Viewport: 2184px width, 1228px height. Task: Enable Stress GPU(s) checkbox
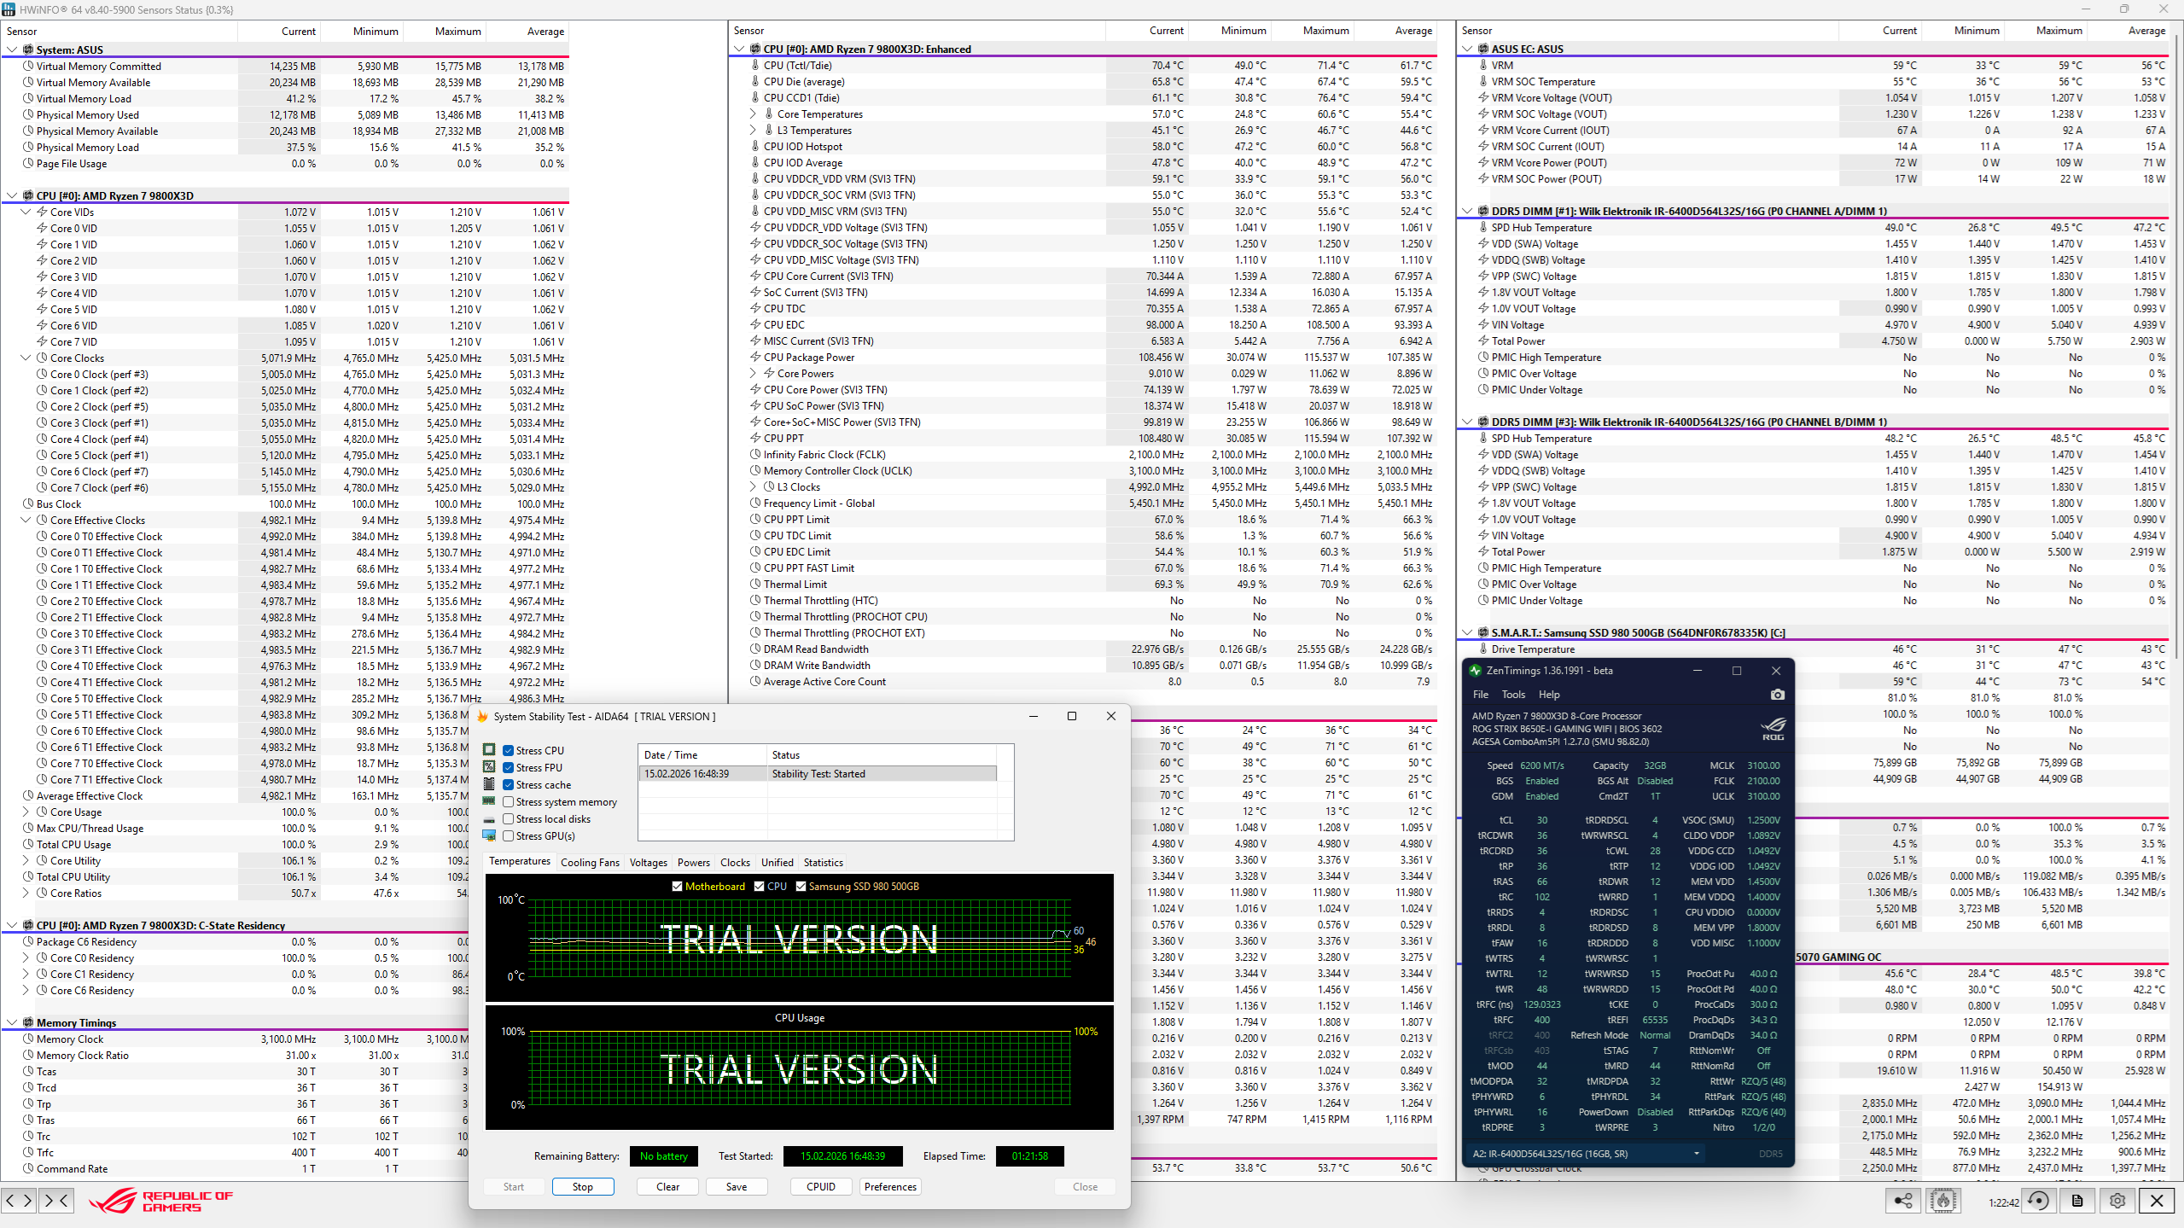tap(509, 836)
